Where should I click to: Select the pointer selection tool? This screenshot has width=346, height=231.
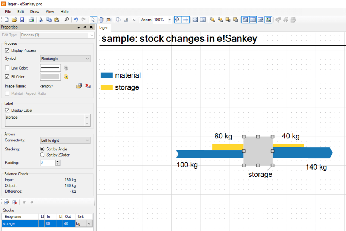93,20
